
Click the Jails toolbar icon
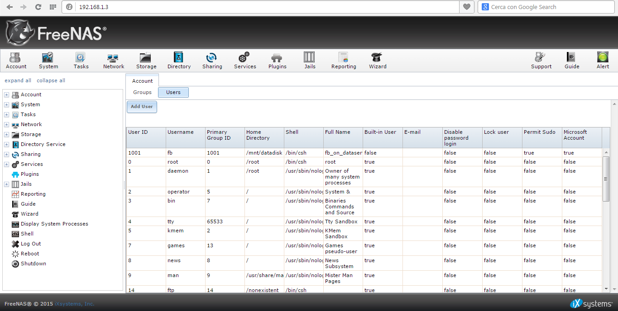point(310,58)
